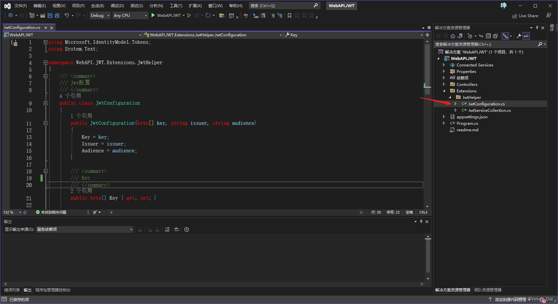Open the Any CPU platform dropdown
This screenshot has width=558, height=304.
(x=130, y=15)
